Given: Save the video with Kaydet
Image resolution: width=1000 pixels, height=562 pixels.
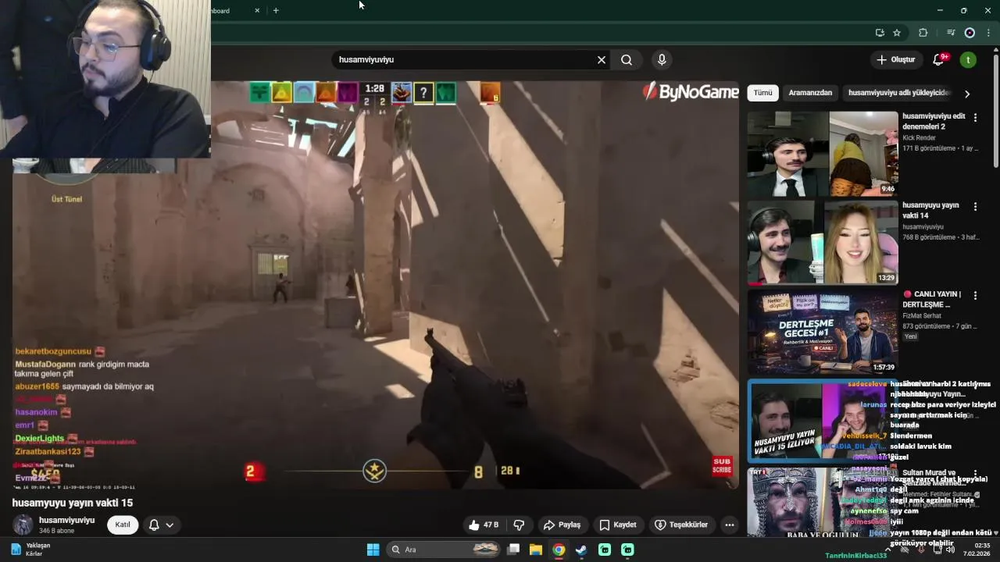Looking at the screenshot, I should pos(617,525).
